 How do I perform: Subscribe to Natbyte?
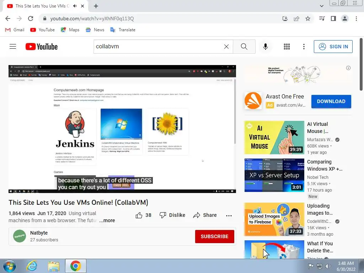214,236
